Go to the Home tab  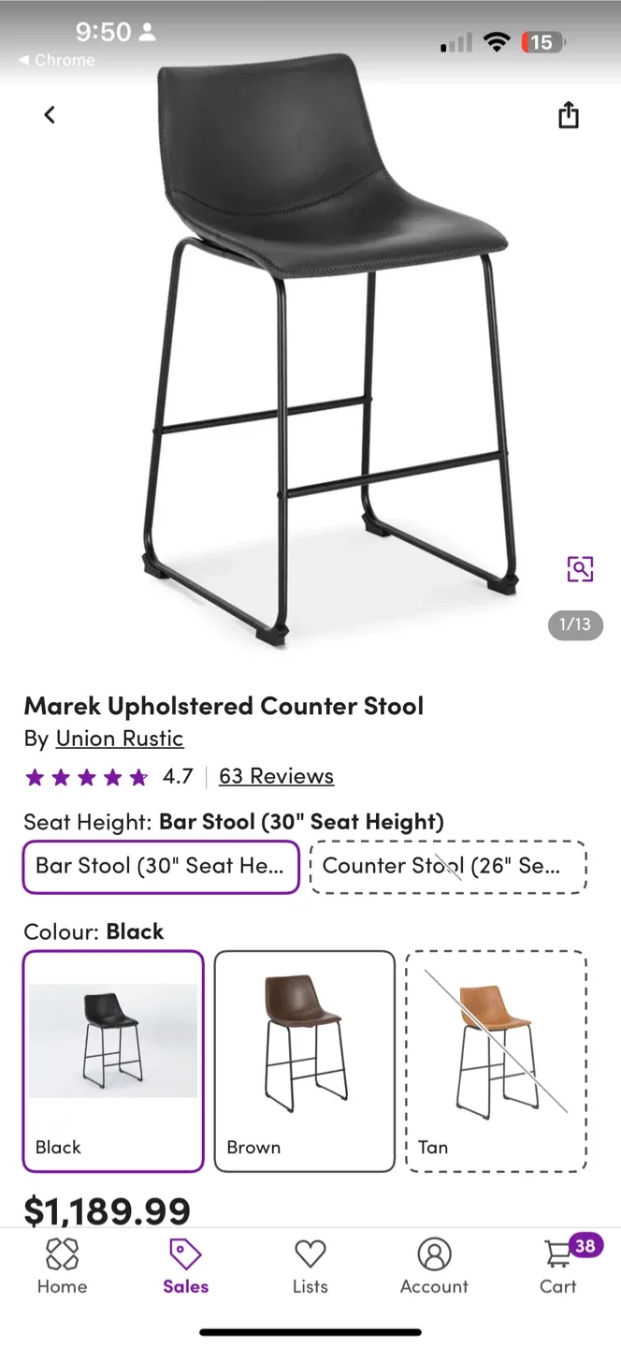click(62, 1266)
